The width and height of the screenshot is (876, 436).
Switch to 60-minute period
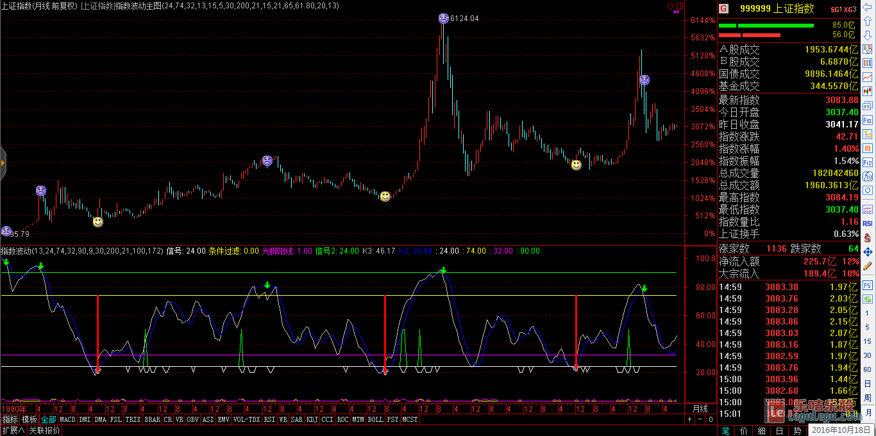[867, 369]
